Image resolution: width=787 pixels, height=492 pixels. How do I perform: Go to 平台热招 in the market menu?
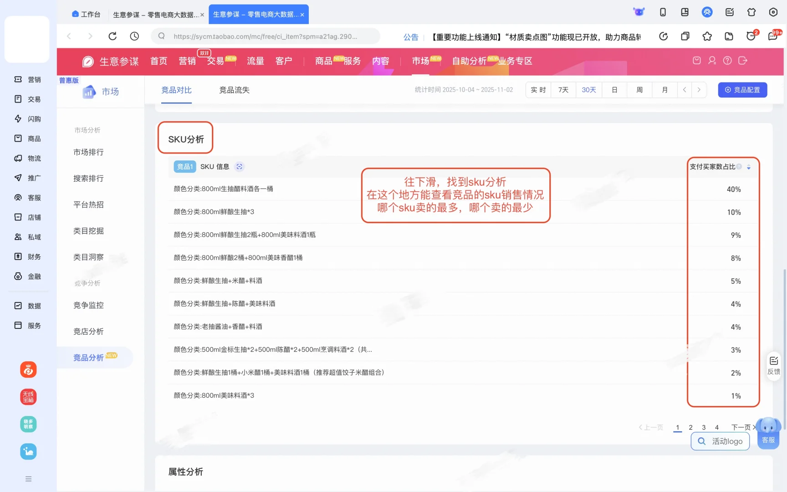pos(88,205)
